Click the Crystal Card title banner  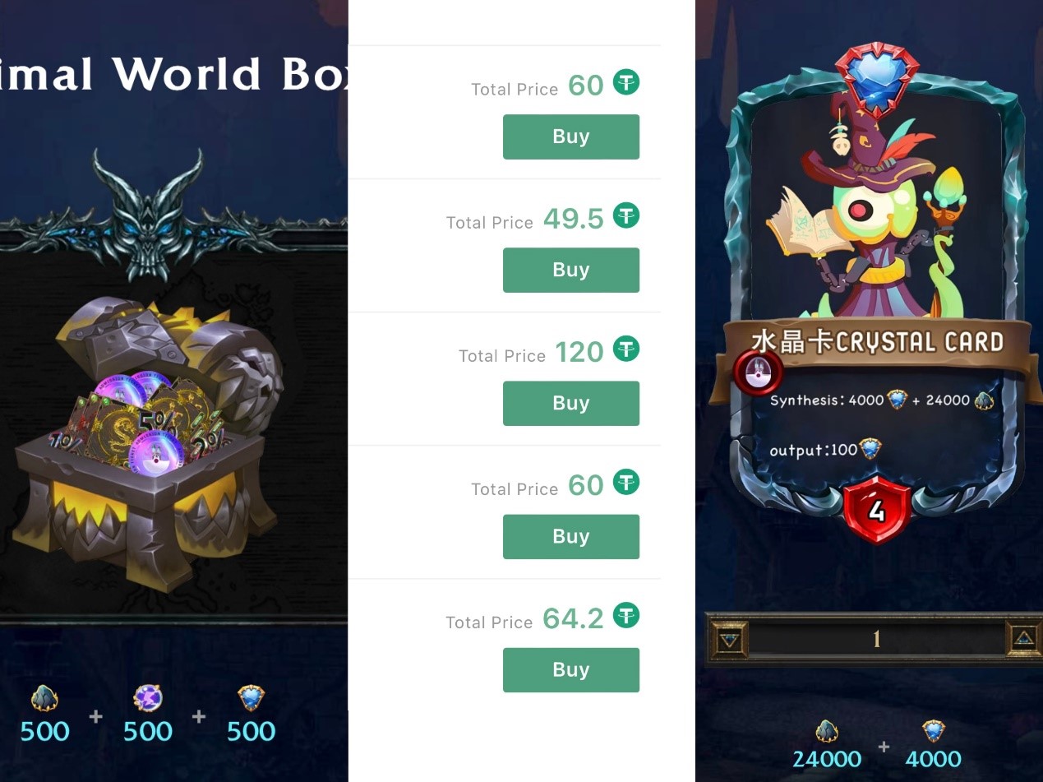coord(876,343)
